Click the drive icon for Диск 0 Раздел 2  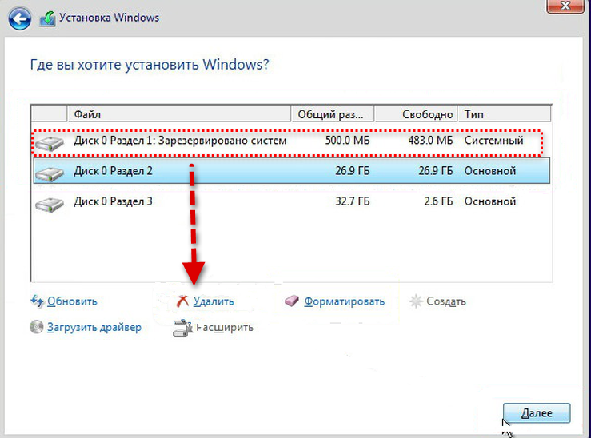coord(50,174)
